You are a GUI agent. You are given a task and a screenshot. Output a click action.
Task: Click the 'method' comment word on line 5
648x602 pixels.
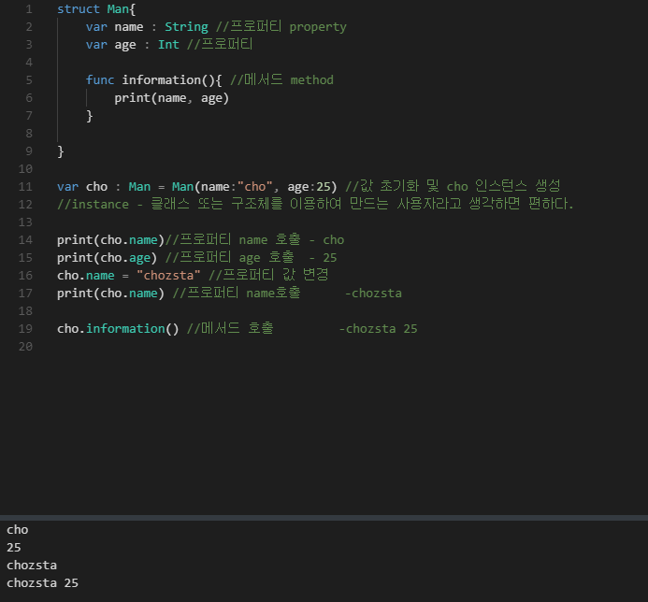(x=312, y=80)
